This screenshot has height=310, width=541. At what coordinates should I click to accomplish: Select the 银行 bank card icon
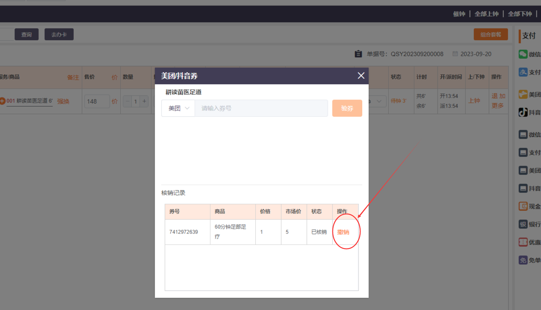point(523,224)
